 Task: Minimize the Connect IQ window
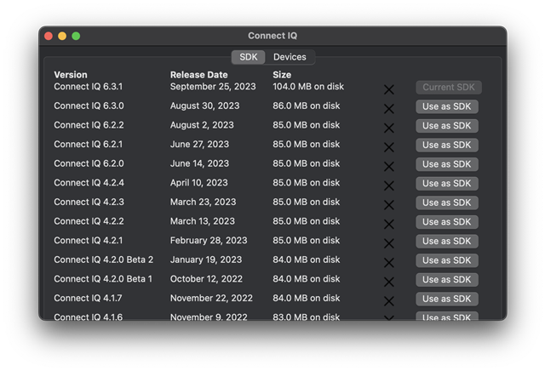(x=62, y=36)
